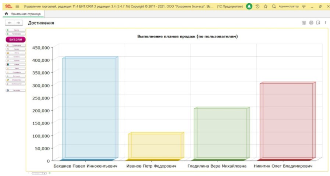Open the service settings lines menu

tap(304, 7)
